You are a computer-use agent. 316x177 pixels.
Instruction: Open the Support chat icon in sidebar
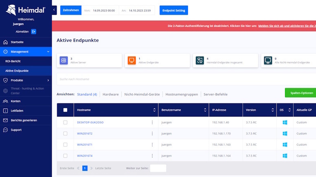pos(5,130)
